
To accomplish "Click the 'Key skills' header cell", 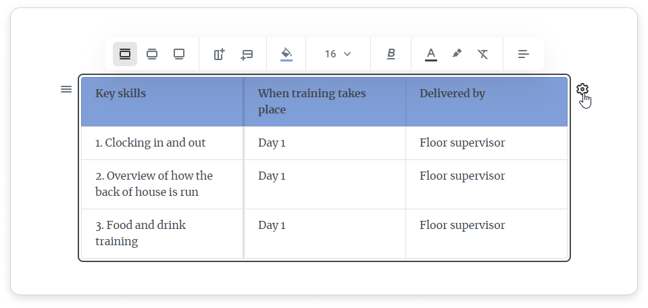I will click(120, 94).
